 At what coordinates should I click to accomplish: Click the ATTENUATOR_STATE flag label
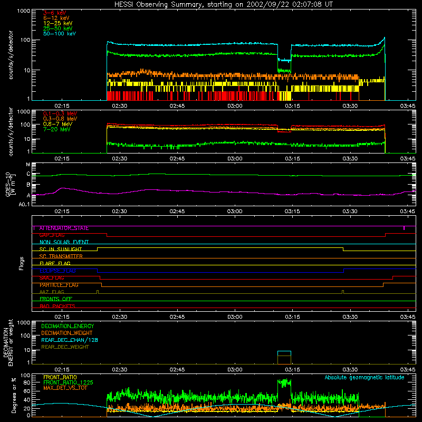tap(64, 228)
